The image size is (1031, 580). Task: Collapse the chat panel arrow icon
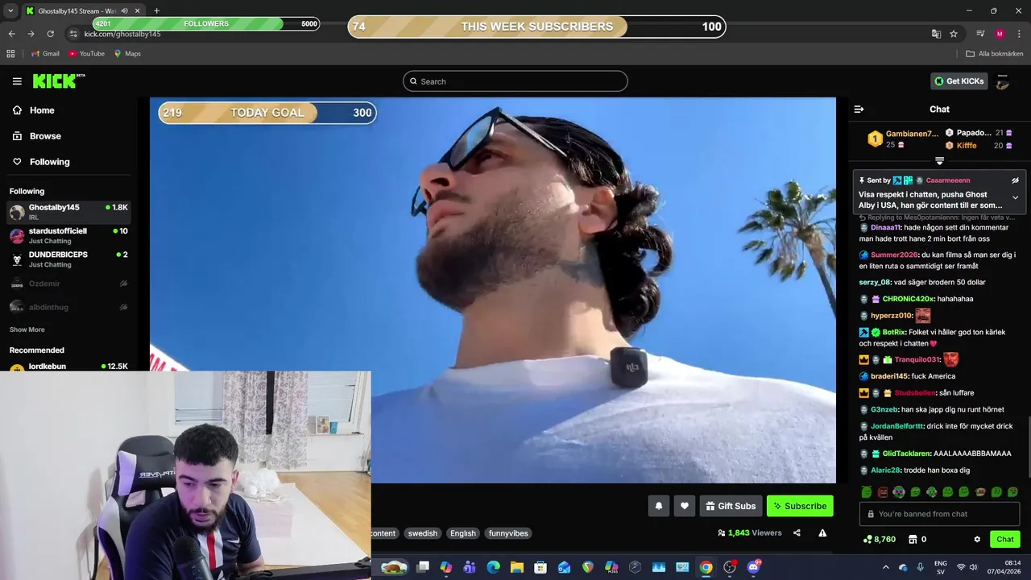pyautogui.click(x=859, y=109)
